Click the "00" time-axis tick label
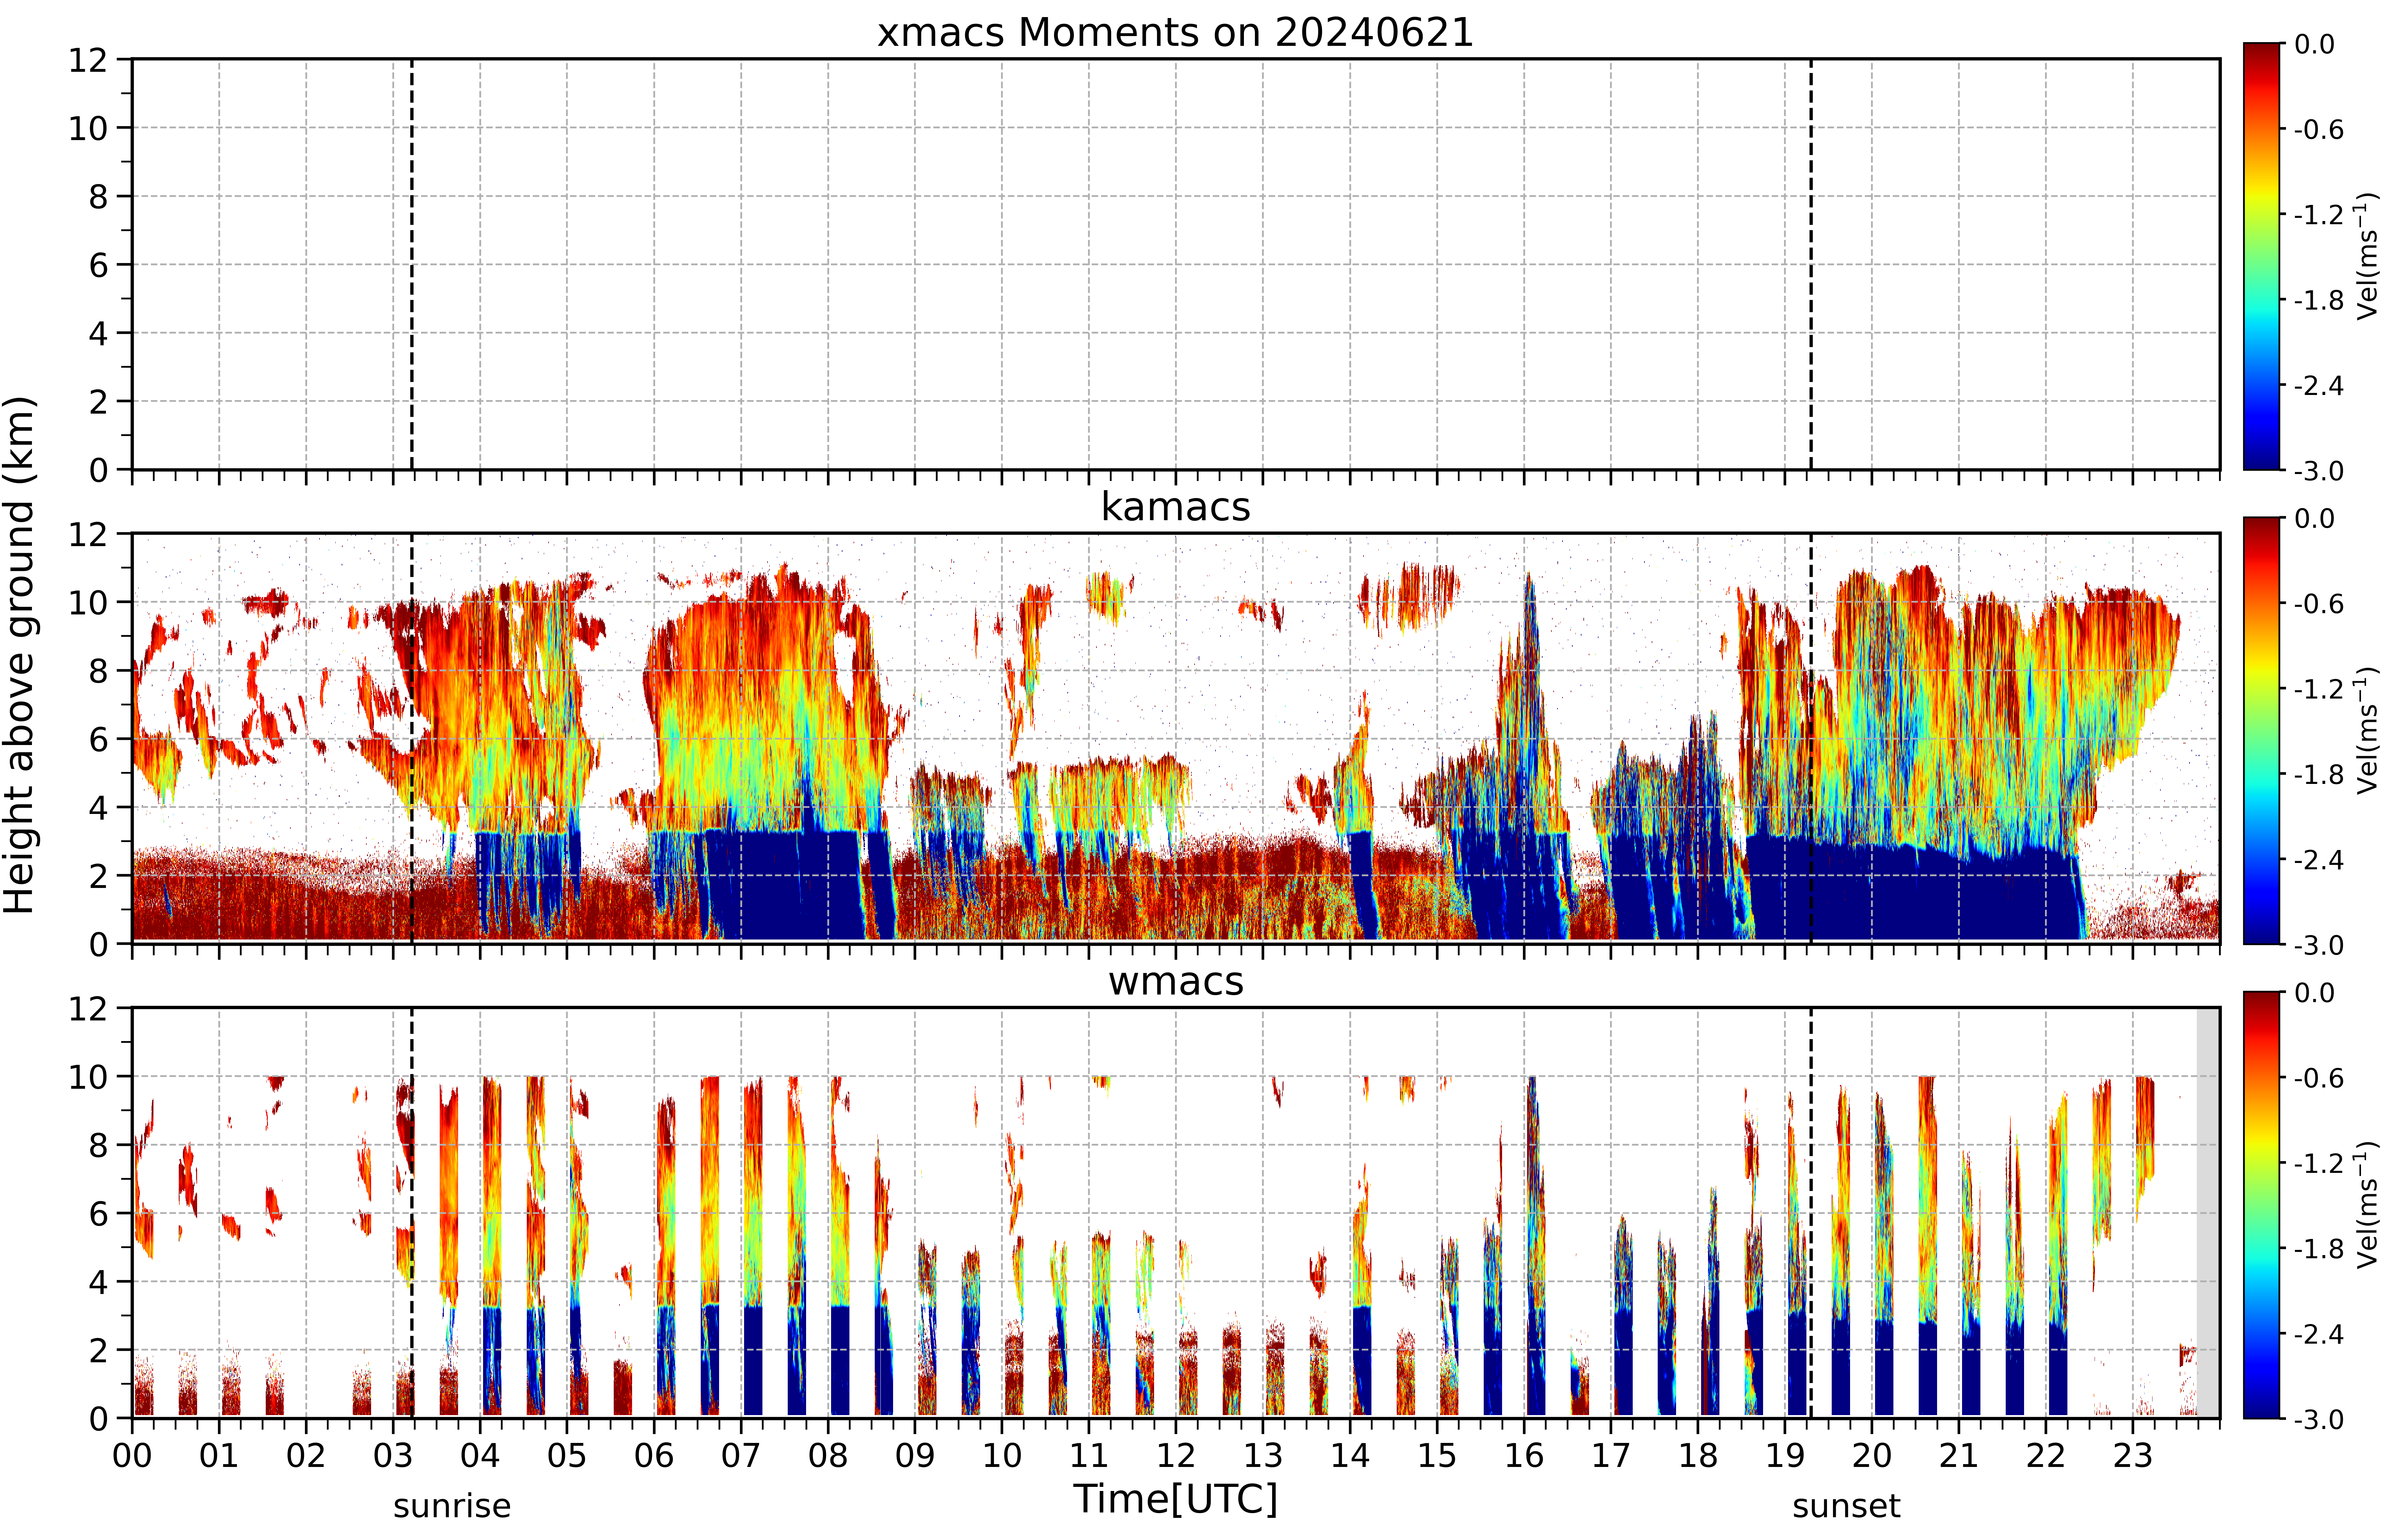This screenshot has width=2398, height=1540. (x=132, y=1456)
